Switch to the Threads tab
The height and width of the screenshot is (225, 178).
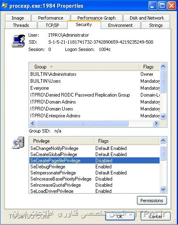pos(21,25)
